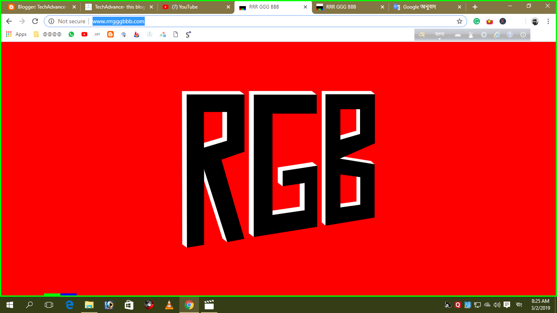Open Task View on the taskbar
Image resolution: width=557 pixels, height=313 pixels.
tap(49, 305)
